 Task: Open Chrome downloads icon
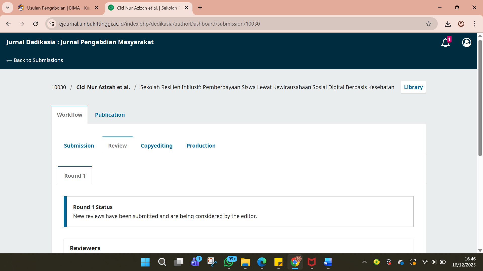pyautogui.click(x=448, y=24)
